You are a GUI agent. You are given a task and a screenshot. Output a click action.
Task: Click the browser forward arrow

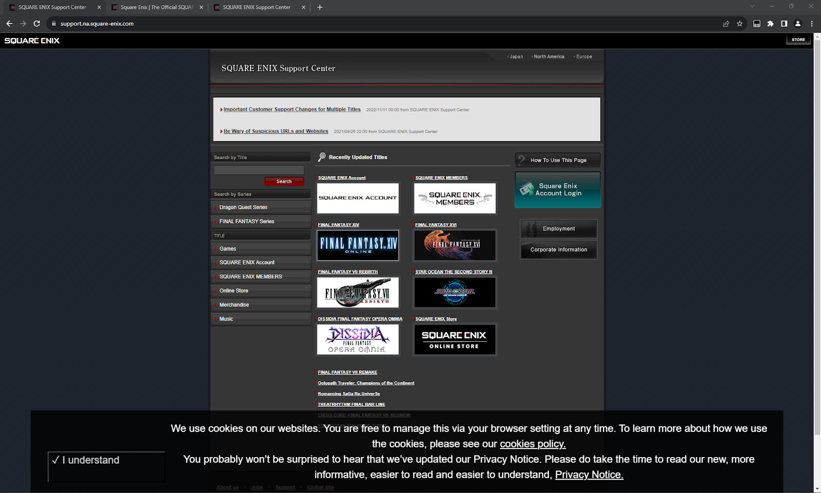[x=23, y=24]
